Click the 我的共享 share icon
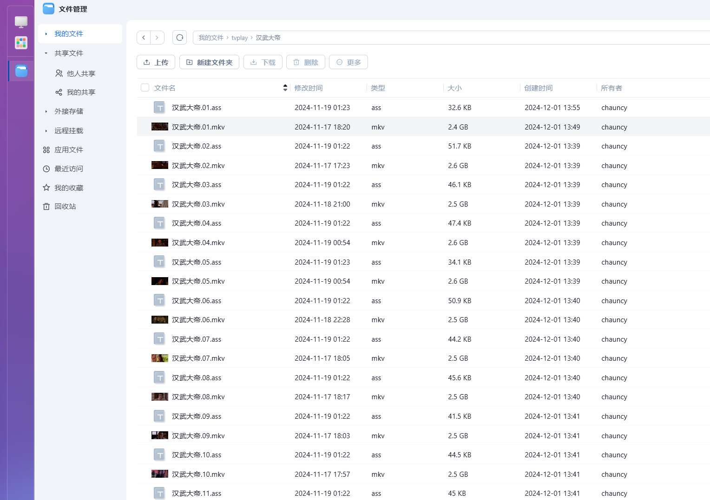The image size is (710, 500). point(59,92)
